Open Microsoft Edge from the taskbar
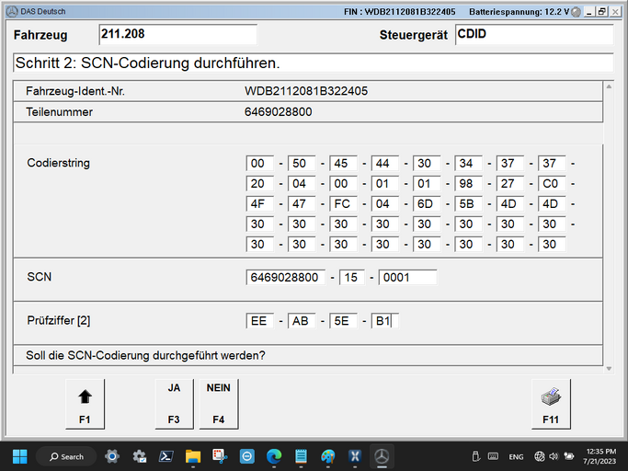 click(x=274, y=456)
